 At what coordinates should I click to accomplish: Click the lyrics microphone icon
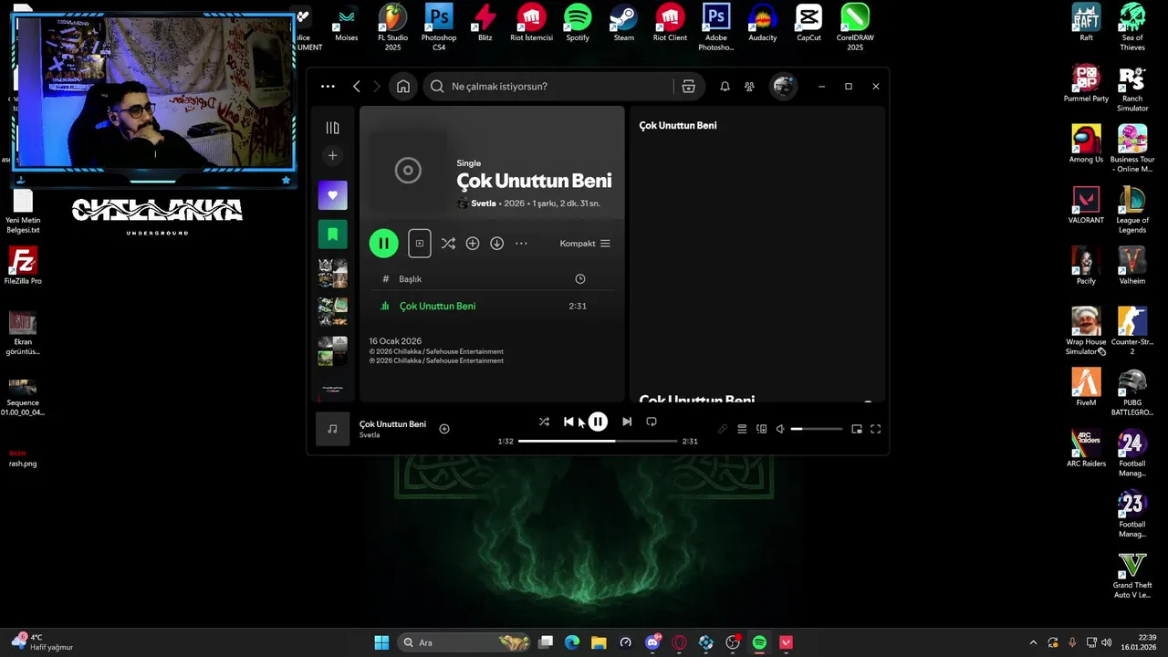click(723, 429)
